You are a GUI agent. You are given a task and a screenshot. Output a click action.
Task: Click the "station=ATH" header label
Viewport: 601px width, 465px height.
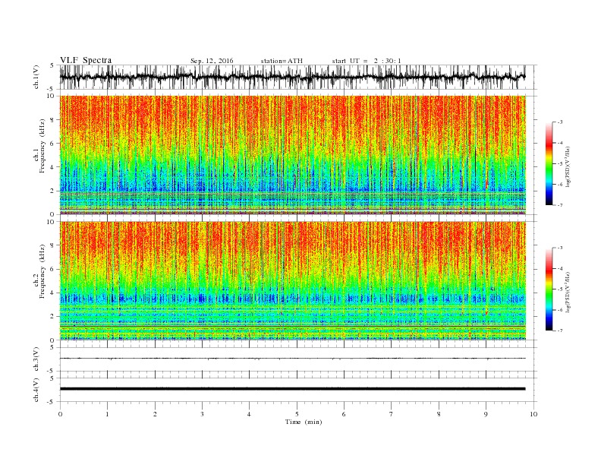click(282, 61)
